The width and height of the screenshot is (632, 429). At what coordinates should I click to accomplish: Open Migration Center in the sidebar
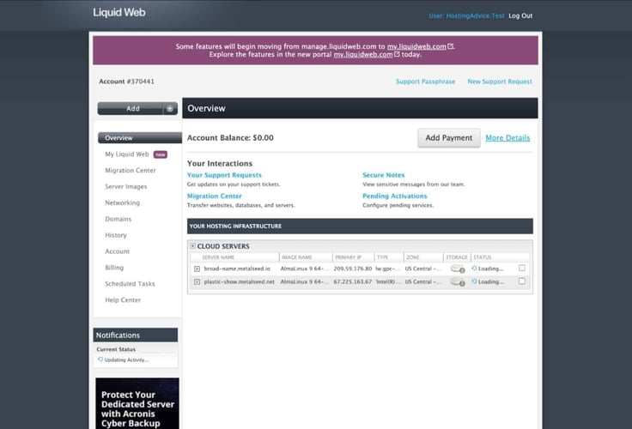131,171
